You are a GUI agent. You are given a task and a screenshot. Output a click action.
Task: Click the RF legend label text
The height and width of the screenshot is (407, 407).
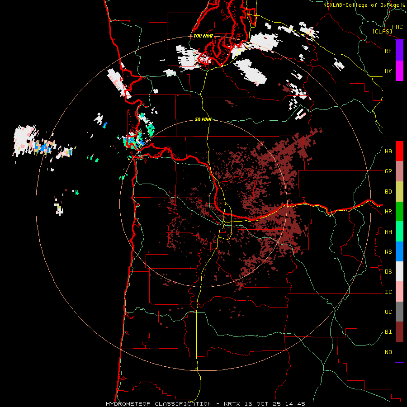pyautogui.click(x=388, y=51)
